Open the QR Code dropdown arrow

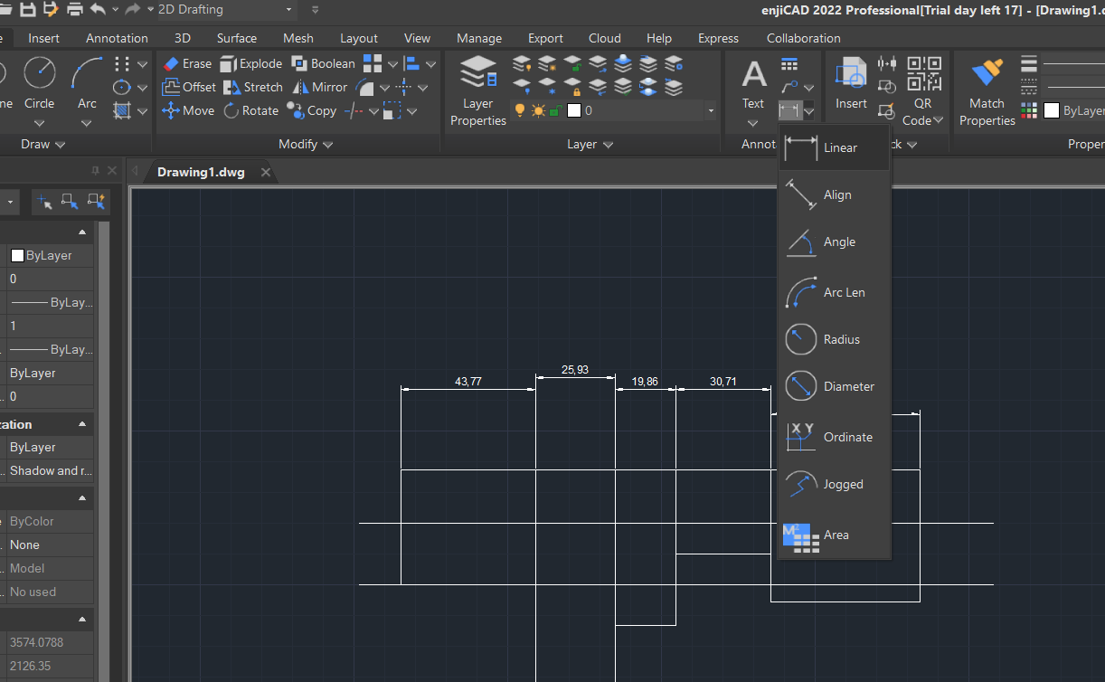[938, 120]
